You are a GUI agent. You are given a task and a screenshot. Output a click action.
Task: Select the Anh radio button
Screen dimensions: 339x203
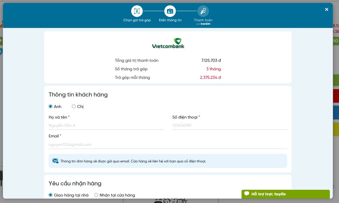51,107
